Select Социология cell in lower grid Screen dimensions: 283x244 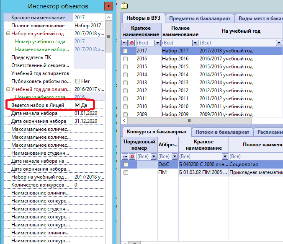[x=256, y=164]
